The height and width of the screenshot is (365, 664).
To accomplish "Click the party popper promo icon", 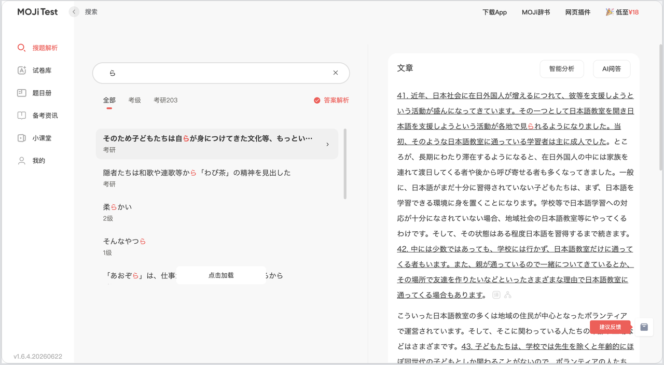I will pos(610,12).
